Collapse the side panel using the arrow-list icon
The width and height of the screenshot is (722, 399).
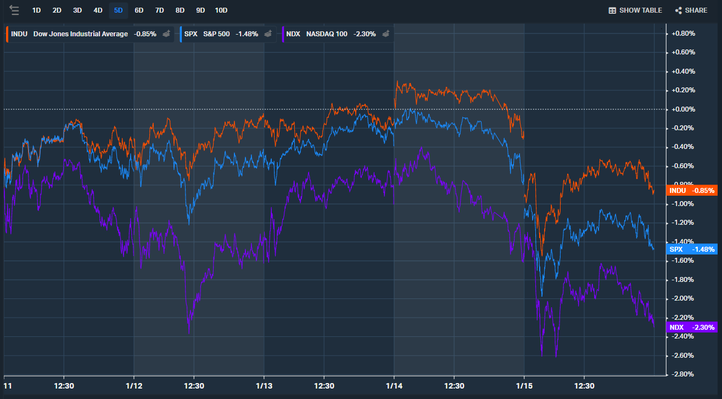click(14, 10)
